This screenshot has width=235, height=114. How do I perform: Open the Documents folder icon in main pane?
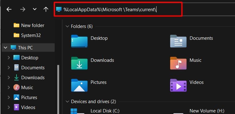(x=178, y=41)
